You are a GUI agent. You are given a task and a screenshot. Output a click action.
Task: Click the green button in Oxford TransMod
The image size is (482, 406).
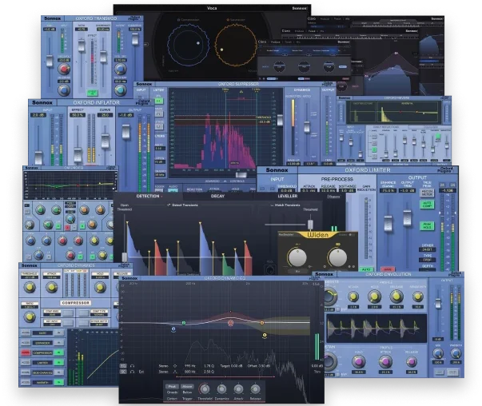pos(92,92)
